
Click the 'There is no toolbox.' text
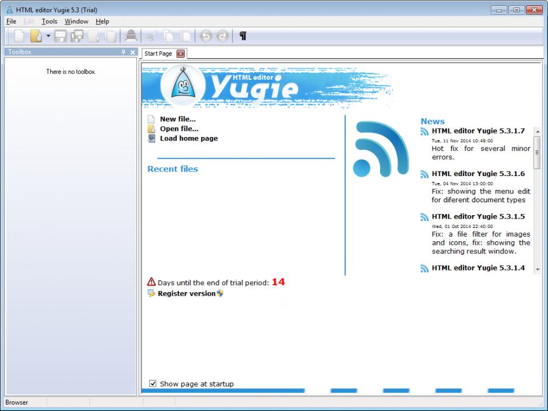pyautogui.click(x=71, y=72)
